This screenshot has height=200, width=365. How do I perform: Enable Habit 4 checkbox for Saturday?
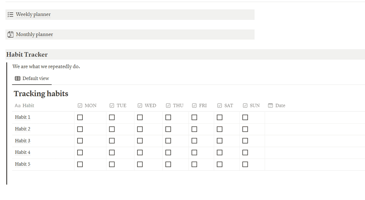click(220, 153)
